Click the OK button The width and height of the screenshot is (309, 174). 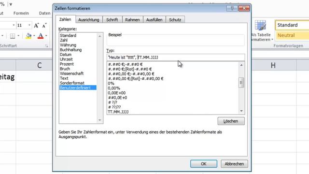pos(204,164)
